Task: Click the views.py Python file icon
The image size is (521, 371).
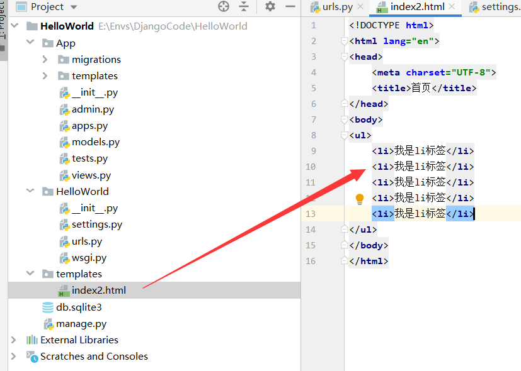Action: point(64,175)
